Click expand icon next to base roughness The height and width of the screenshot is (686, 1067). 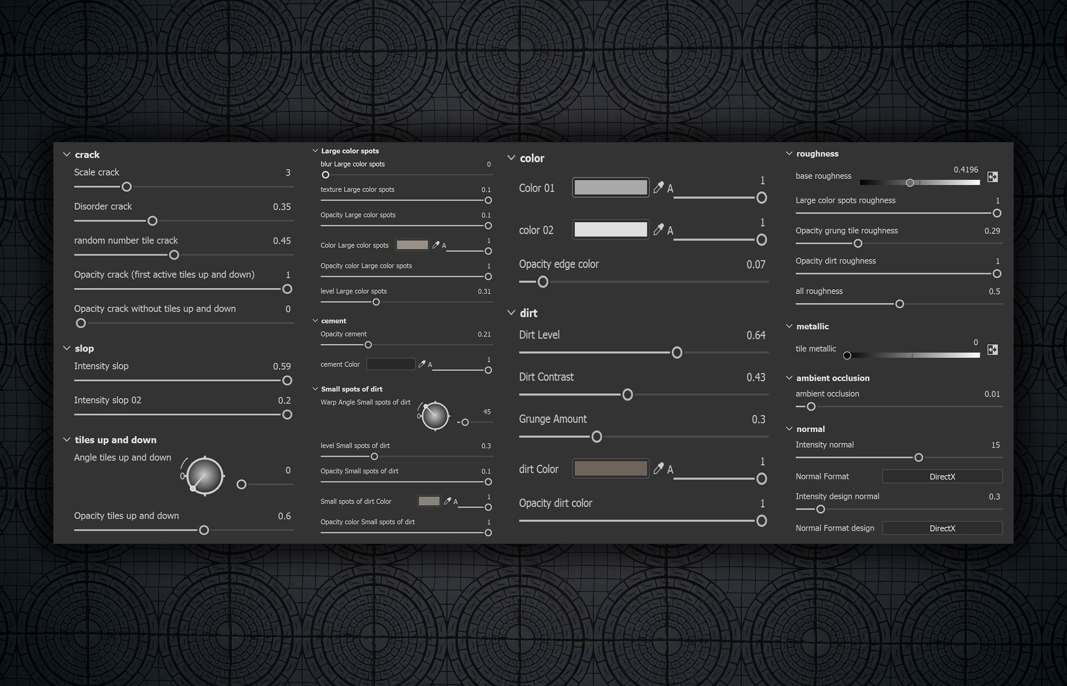point(992,177)
